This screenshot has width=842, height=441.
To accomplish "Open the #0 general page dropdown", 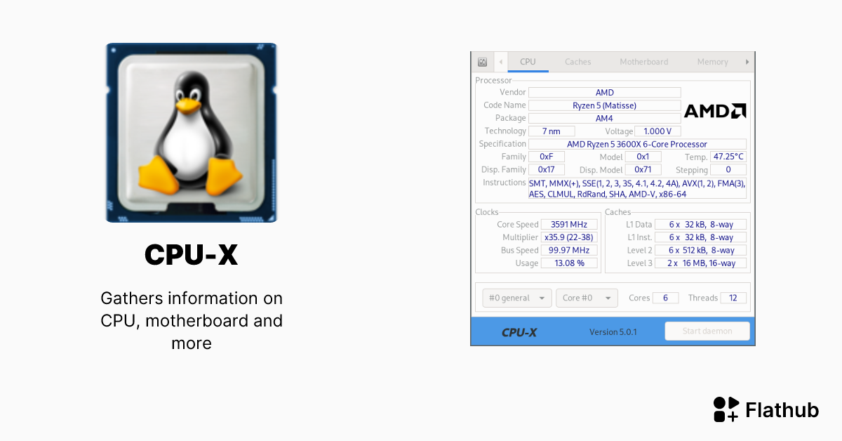I will coord(516,298).
